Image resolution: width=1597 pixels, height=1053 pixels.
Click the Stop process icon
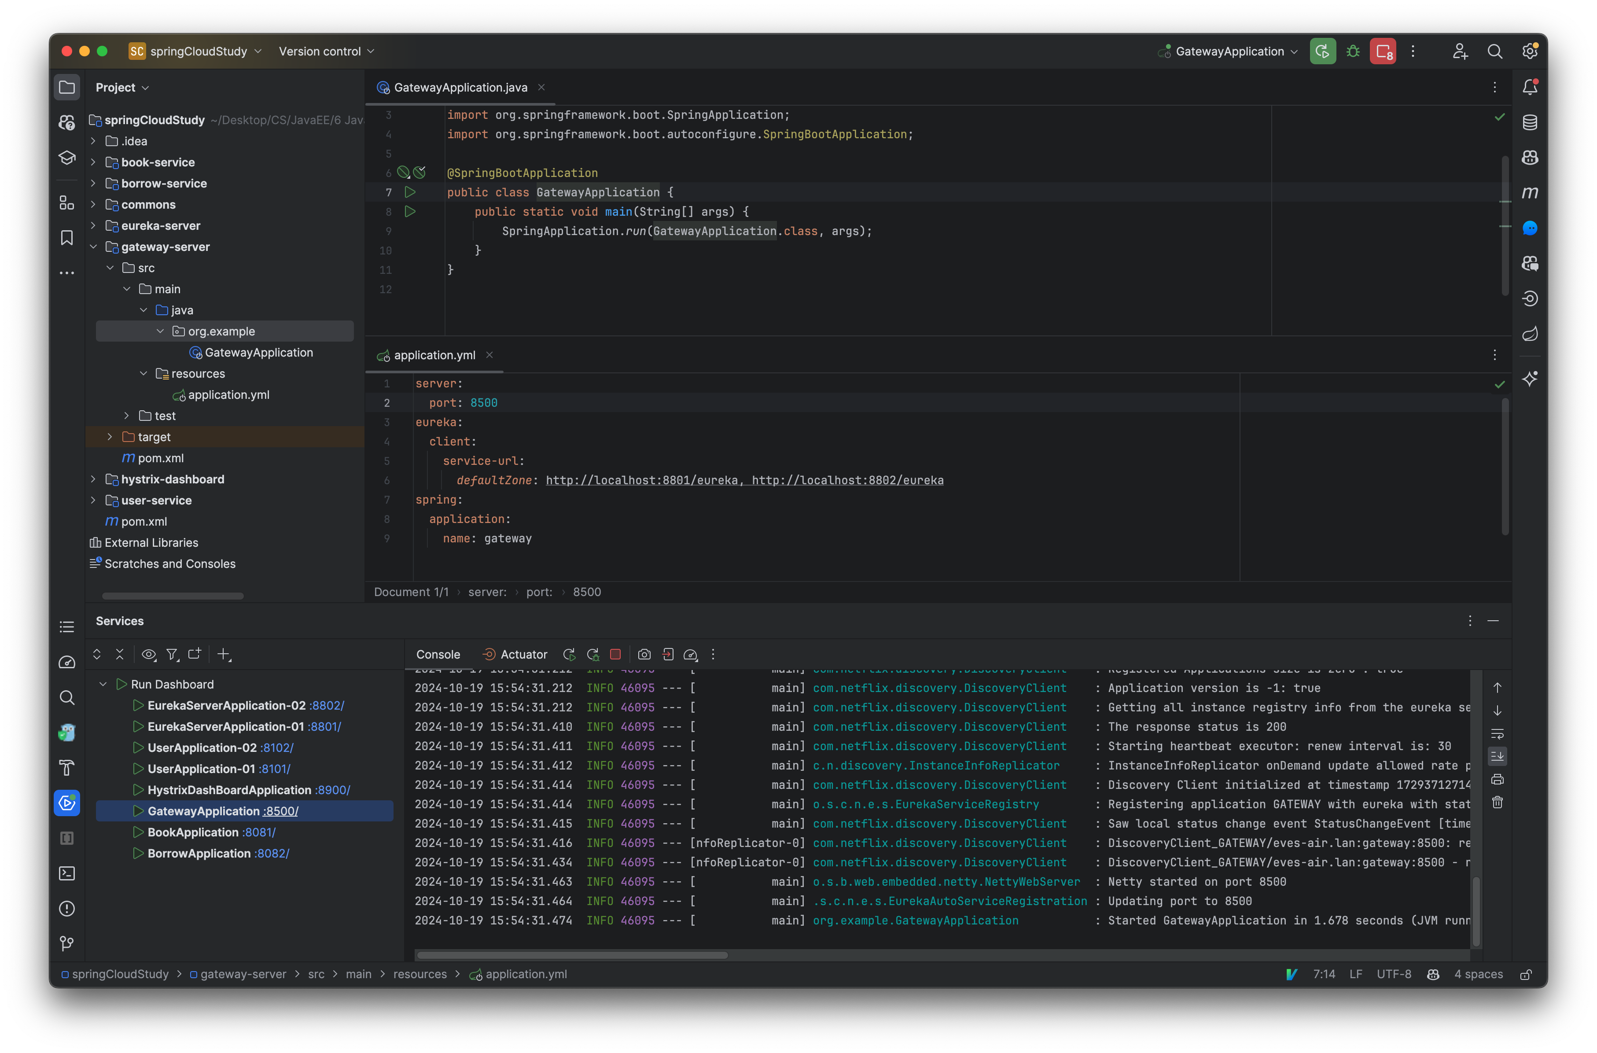click(x=615, y=654)
